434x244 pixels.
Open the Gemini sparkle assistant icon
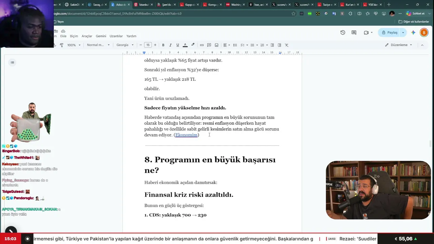coord(413,33)
